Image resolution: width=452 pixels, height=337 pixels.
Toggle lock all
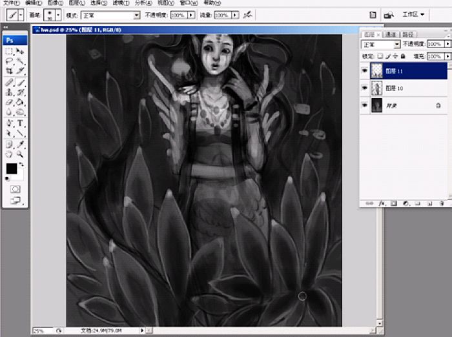pyautogui.click(x=403, y=56)
